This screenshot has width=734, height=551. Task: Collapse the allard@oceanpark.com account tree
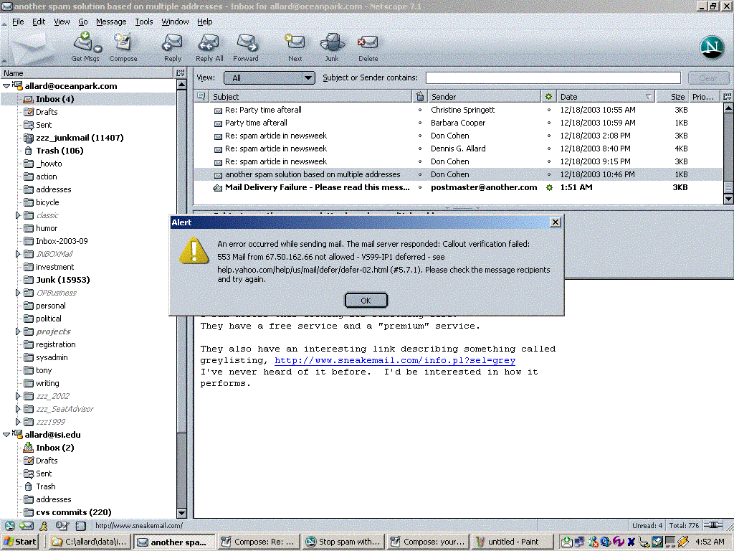[x=6, y=86]
